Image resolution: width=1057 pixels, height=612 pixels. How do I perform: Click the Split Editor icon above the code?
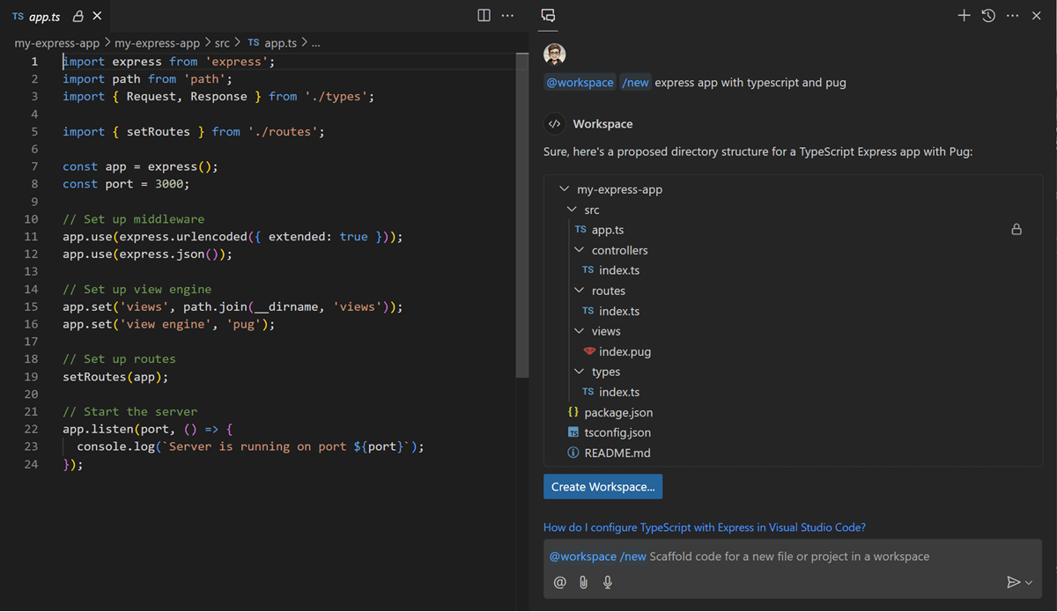[x=484, y=15]
